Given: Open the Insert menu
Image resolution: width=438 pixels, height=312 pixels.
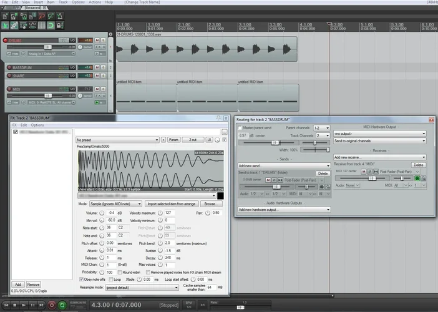Looking at the screenshot, I should point(38,2).
